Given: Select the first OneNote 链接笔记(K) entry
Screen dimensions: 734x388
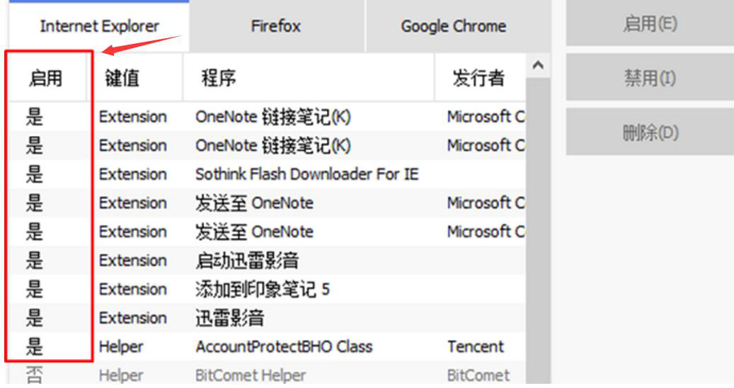Looking at the screenshot, I should (x=273, y=117).
